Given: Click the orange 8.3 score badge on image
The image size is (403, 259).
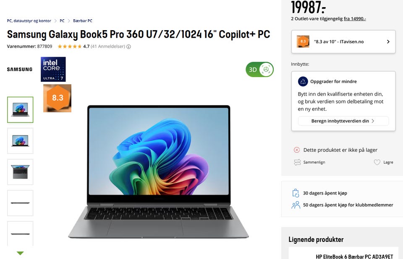Looking at the screenshot, I should tap(58, 98).
